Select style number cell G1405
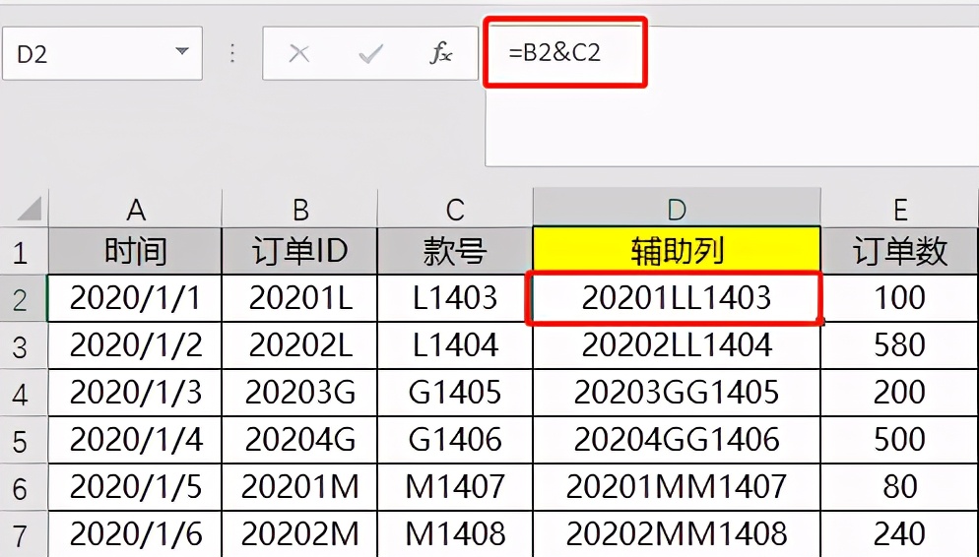979x557 pixels. pyautogui.click(x=455, y=393)
